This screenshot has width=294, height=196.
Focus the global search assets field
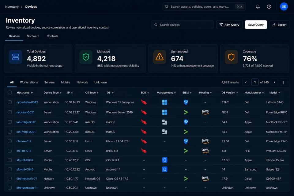204,6
